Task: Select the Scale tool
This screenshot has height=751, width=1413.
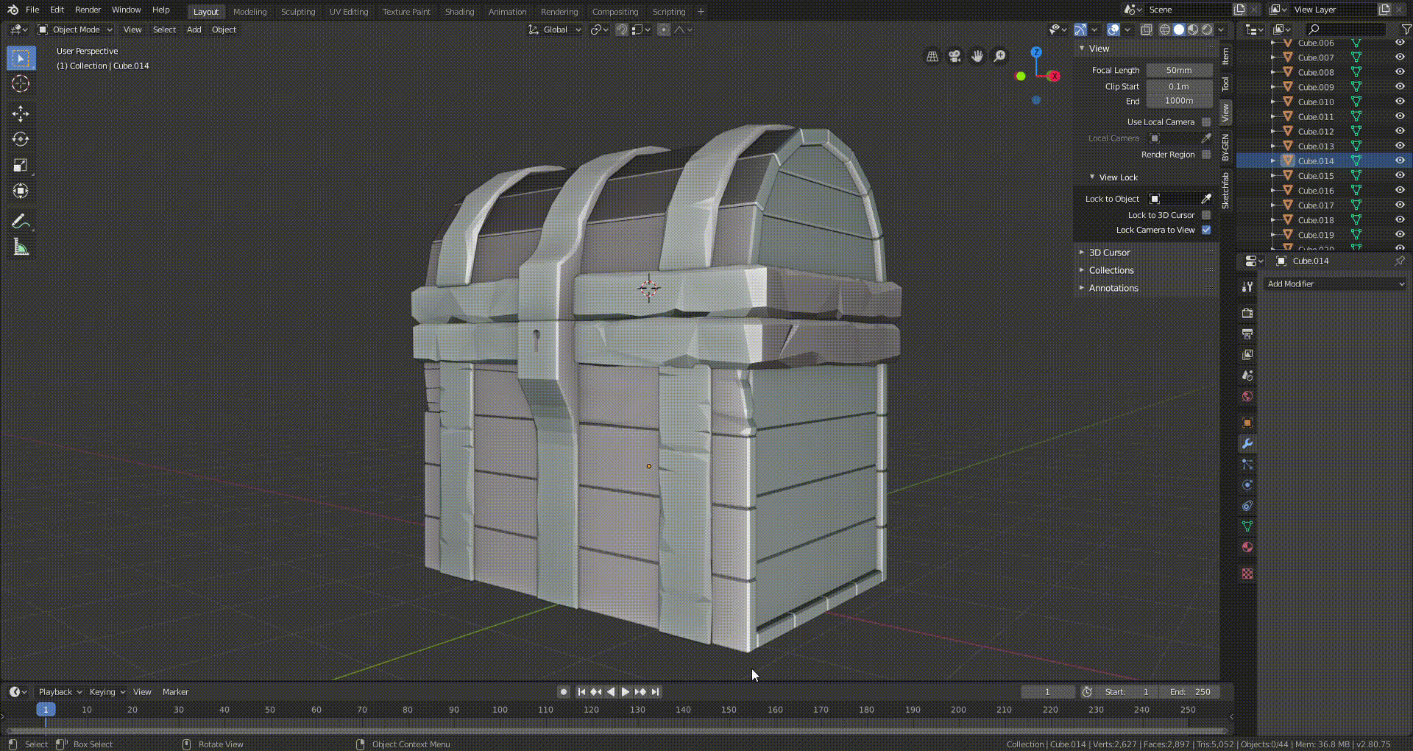Action: coord(21,166)
